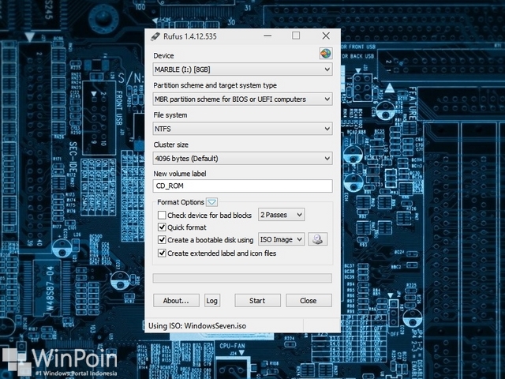Click the Device label text

(163, 56)
